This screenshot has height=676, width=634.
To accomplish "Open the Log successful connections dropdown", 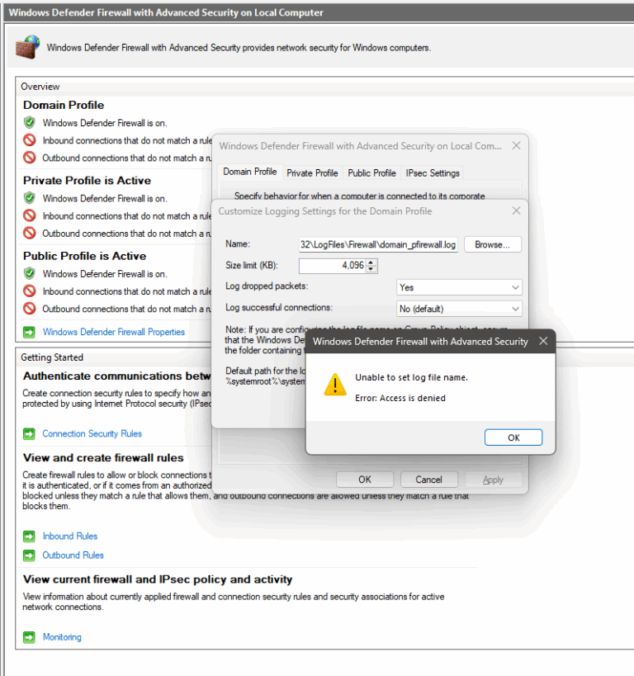I will [x=459, y=309].
